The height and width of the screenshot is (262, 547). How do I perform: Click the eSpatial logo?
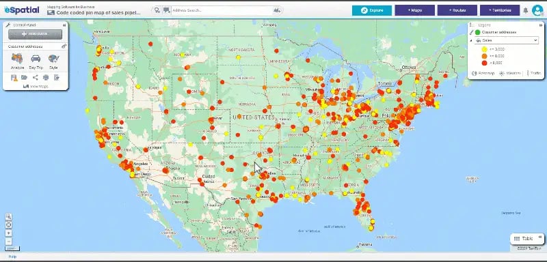(x=22, y=10)
